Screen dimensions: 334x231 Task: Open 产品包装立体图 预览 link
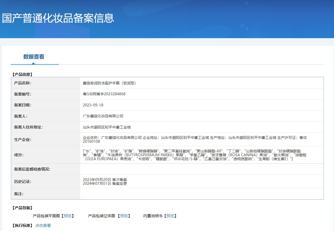click(x=124, y=216)
